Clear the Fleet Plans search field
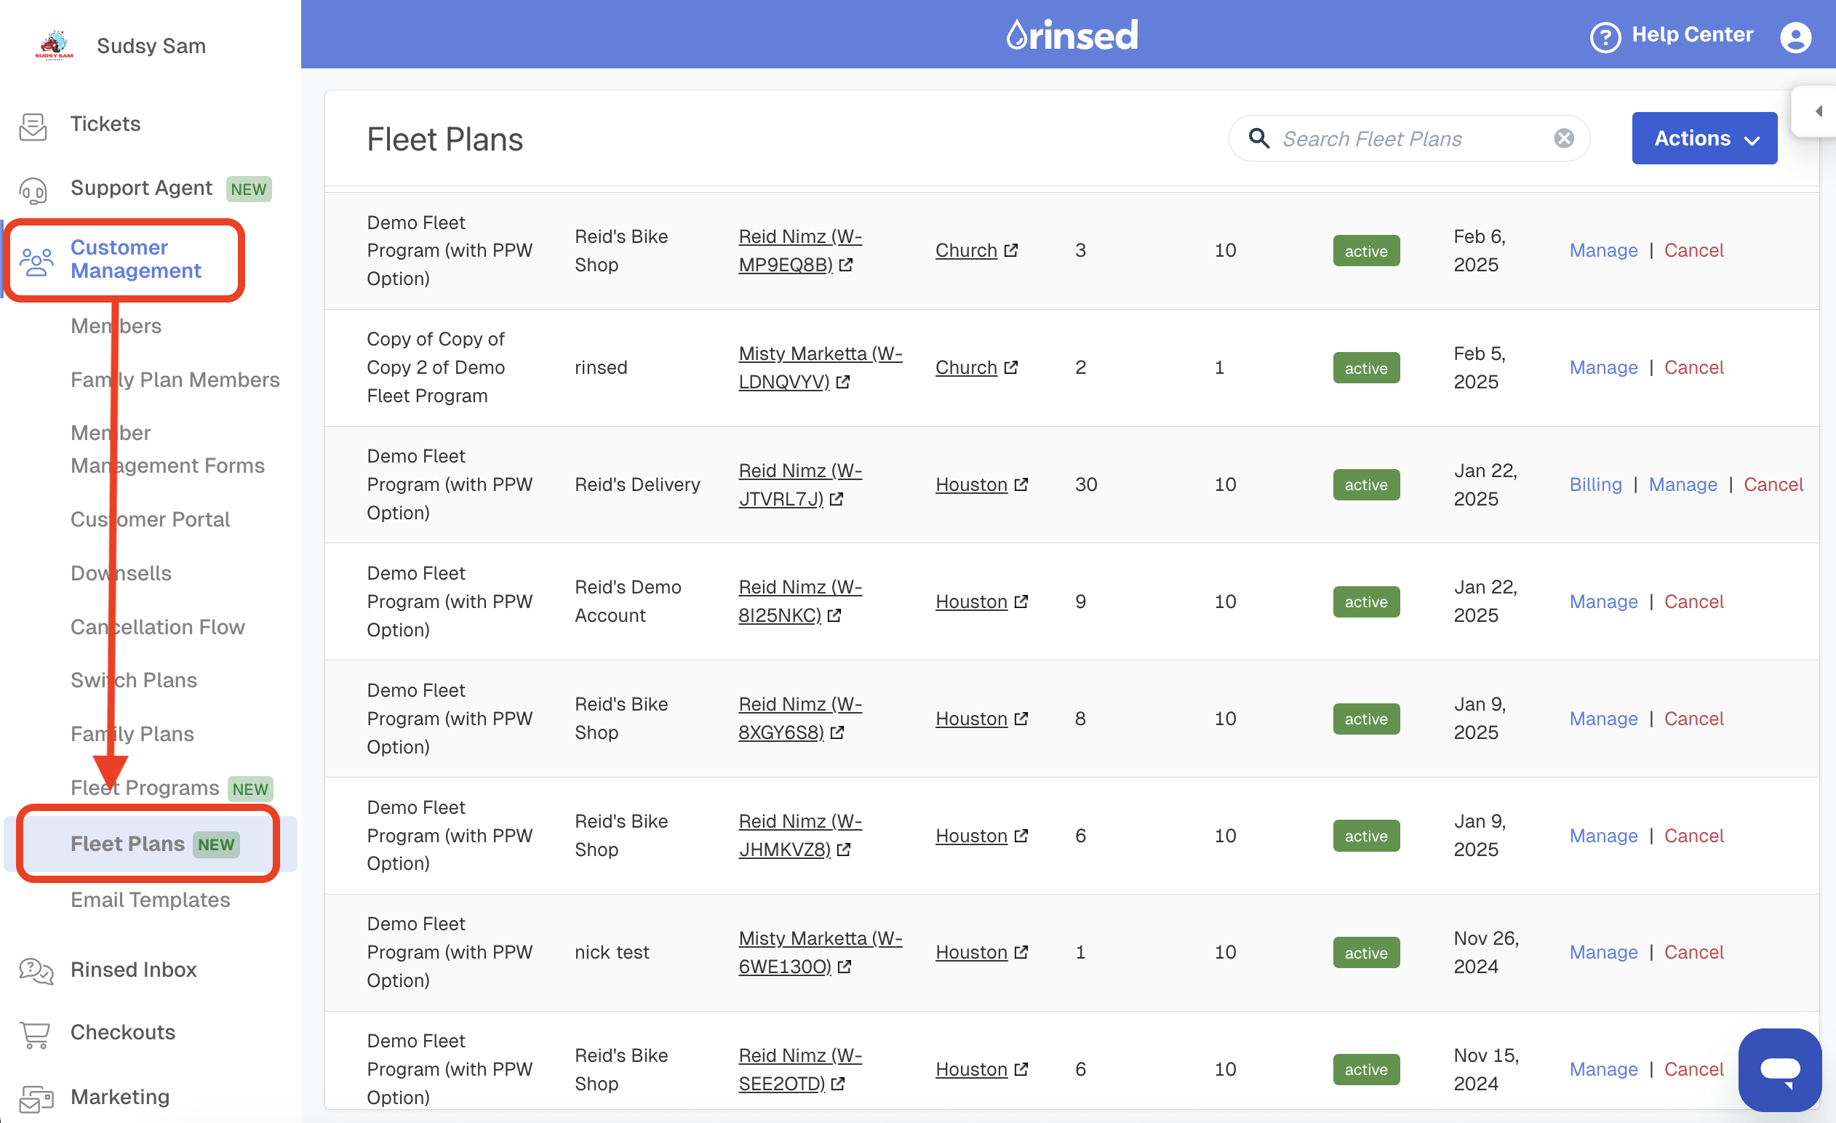This screenshot has width=1836, height=1123. (x=1564, y=138)
